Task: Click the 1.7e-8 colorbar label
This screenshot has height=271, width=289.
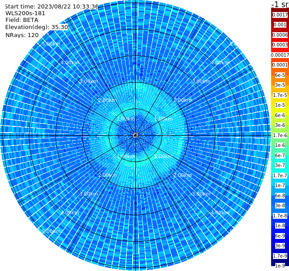Action: click(280, 216)
